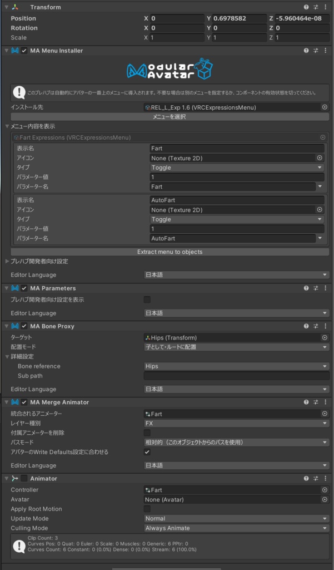Open help for MA Bone Proxy

click(x=306, y=326)
